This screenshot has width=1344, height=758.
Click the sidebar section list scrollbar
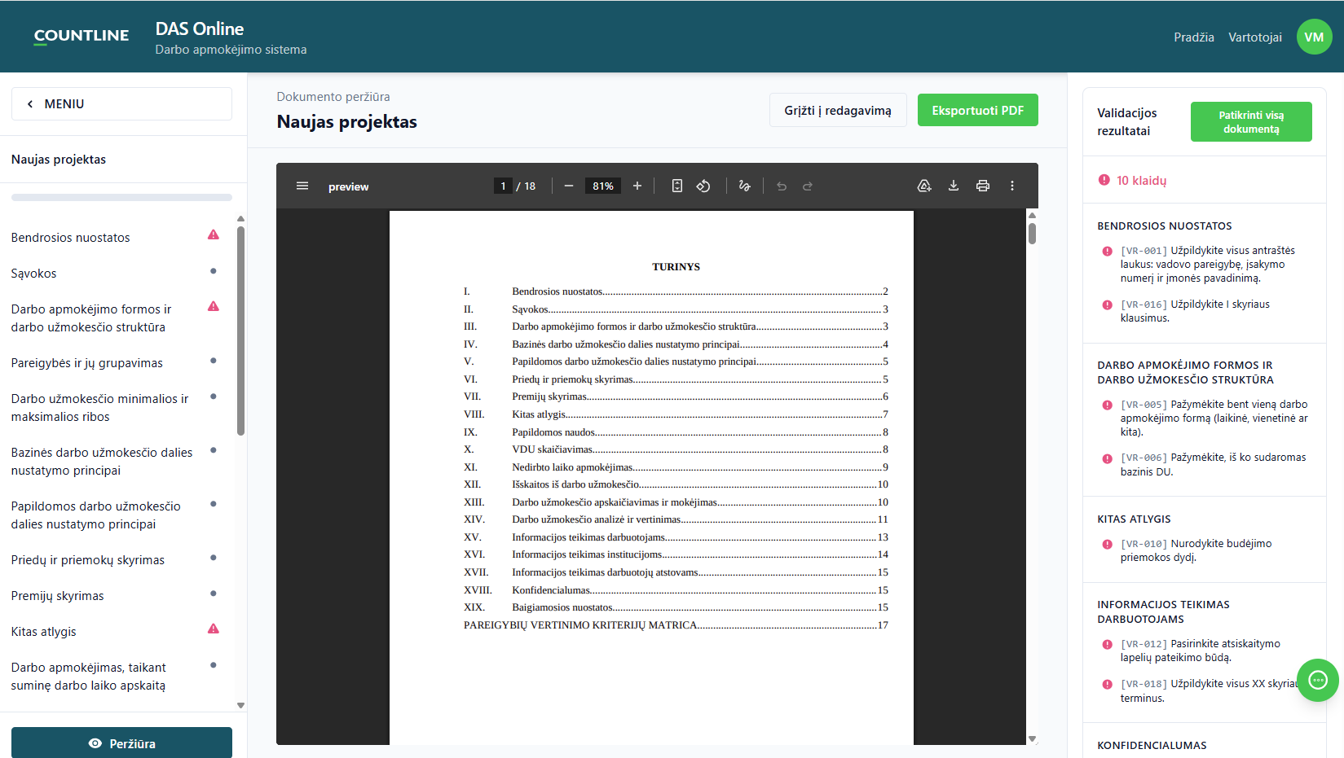[x=240, y=331]
